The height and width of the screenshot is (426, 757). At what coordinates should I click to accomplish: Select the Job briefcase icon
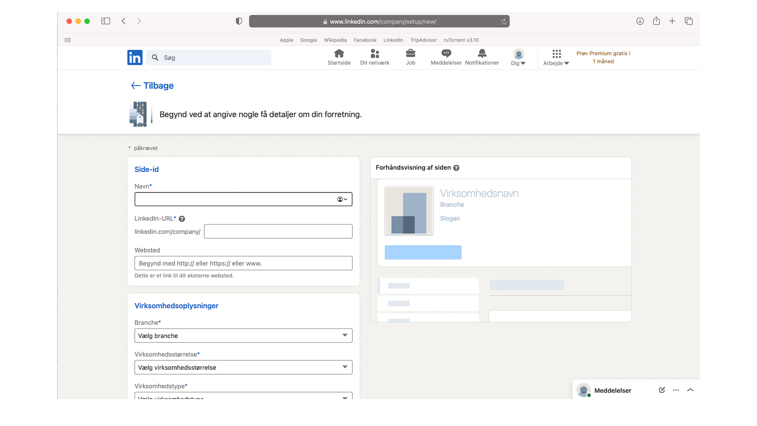(410, 54)
